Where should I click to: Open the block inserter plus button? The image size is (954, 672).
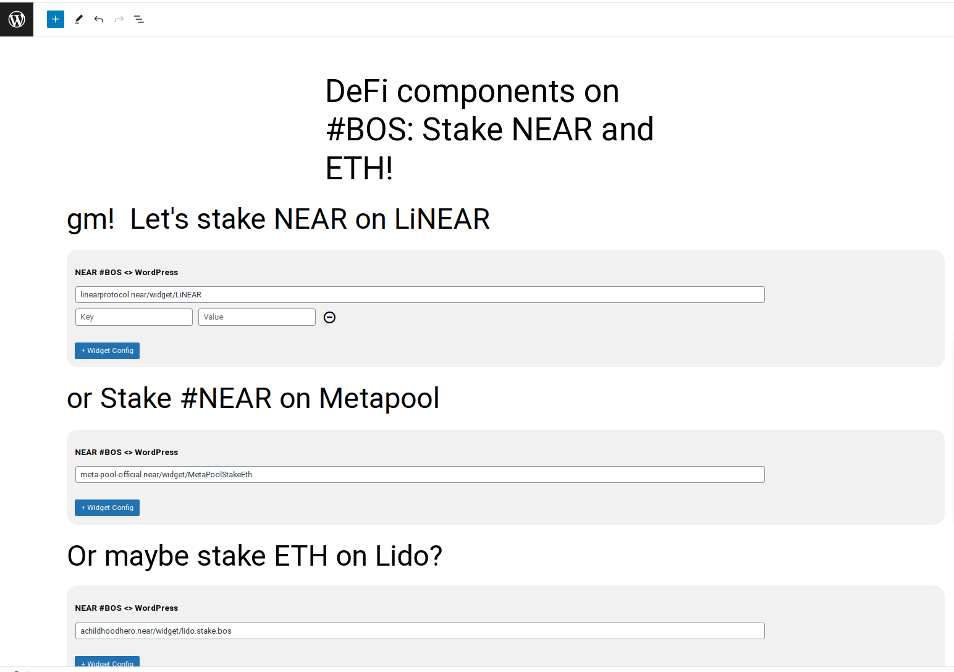pos(56,19)
